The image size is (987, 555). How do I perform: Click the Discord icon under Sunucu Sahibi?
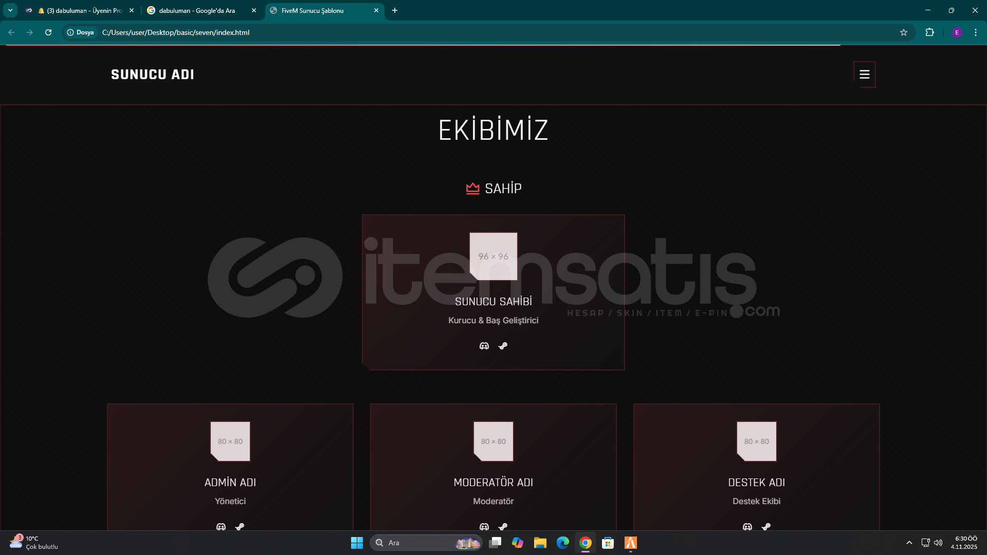click(x=484, y=346)
